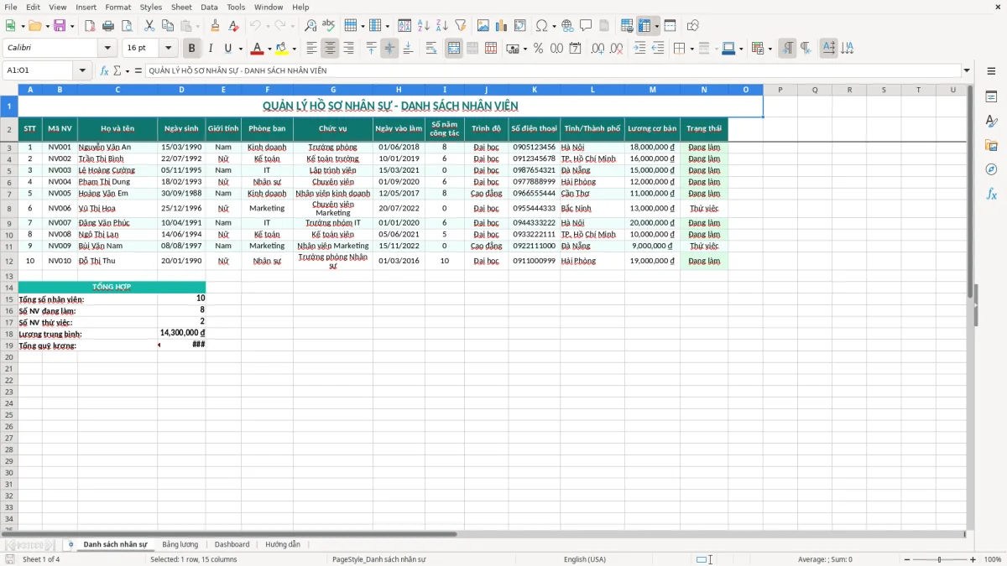Click the Select Function sigma button
1007x566 pixels.
[117, 70]
